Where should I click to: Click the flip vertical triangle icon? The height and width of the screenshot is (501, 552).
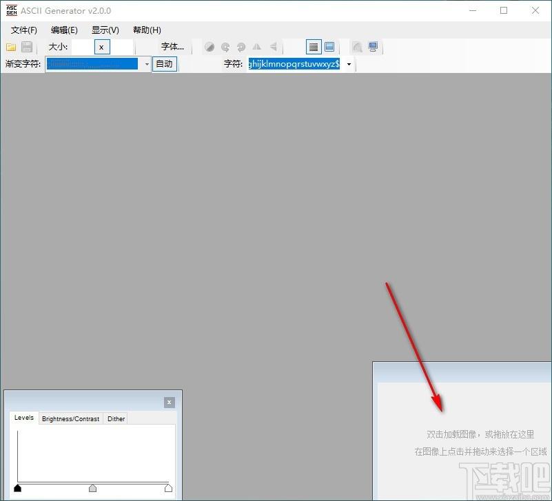pos(273,47)
